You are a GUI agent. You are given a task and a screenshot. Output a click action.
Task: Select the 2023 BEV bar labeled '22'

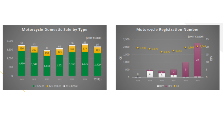pyautogui.click(x=198, y=60)
